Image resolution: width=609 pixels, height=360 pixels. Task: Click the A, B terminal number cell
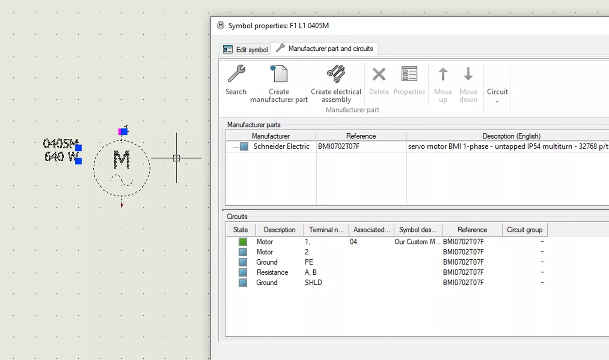[311, 272]
